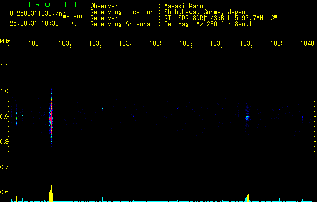Click the tallest yellow intensity peak at bottom
This screenshot has width=317, height=202.
(x=51, y=194)
